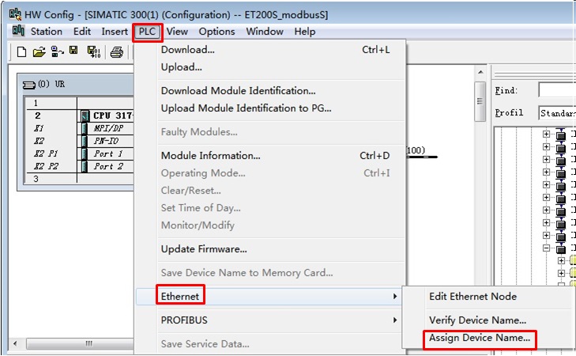Click the UR rack icon in rack header
576x356 pixels.
(30, 84)
